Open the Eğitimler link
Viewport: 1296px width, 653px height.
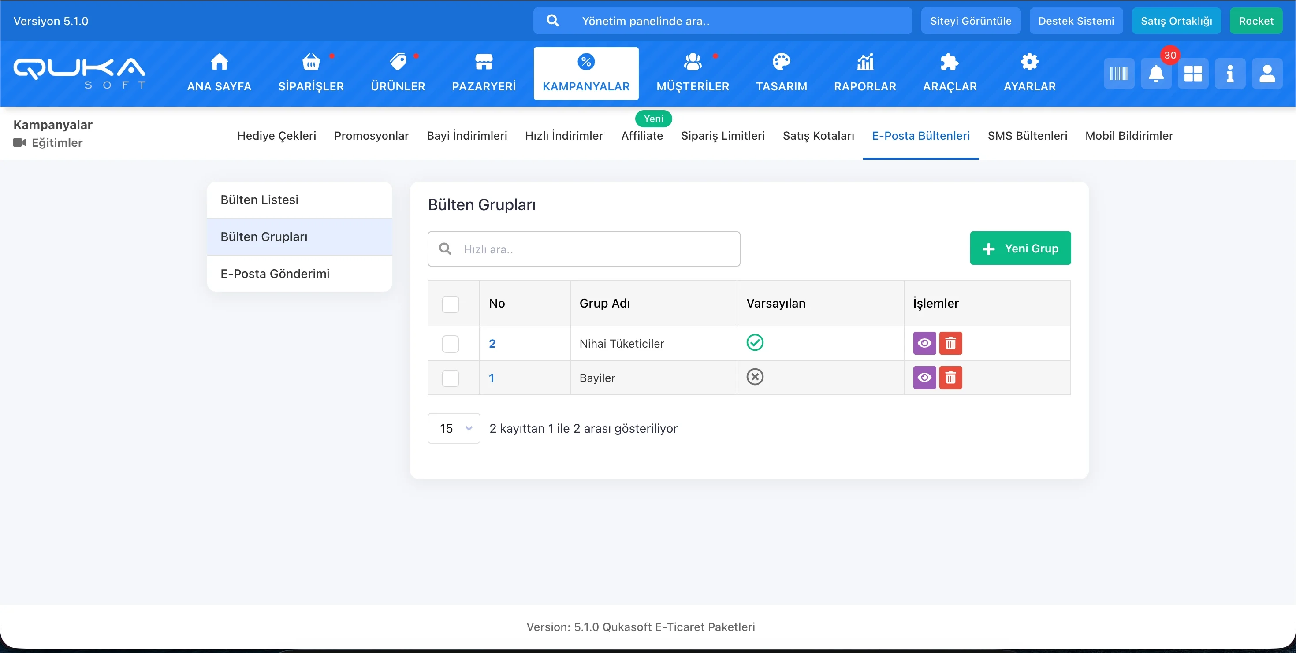(x=56, y=143)
